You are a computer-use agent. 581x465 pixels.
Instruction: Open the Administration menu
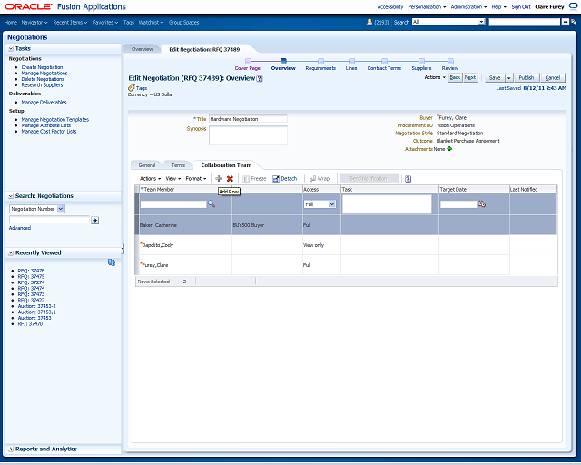pos(468,6)
